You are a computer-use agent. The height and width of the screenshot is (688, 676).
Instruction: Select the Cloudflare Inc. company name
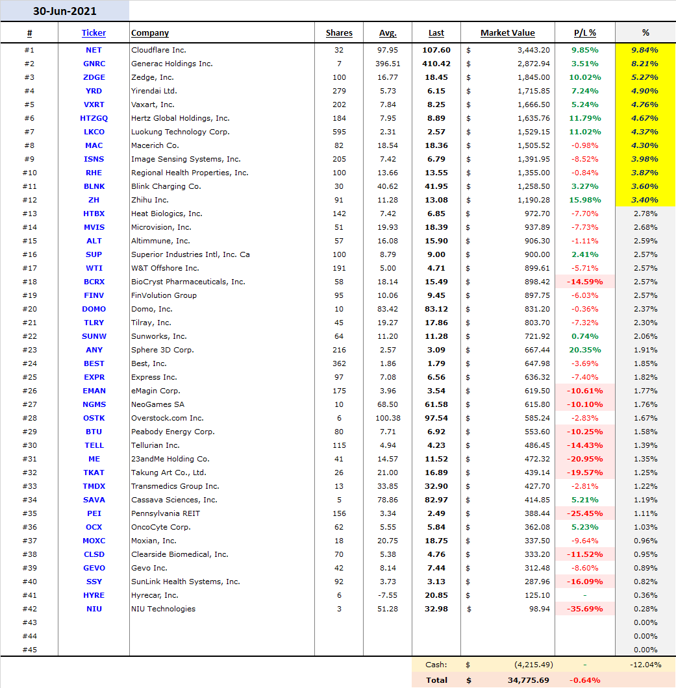point(158,50)
